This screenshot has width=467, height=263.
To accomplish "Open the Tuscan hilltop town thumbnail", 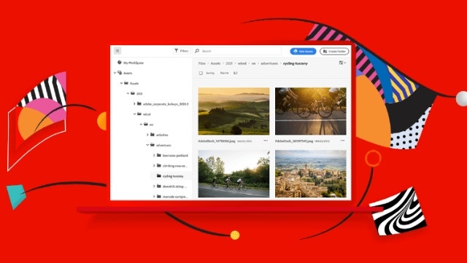I will point(311,173).
